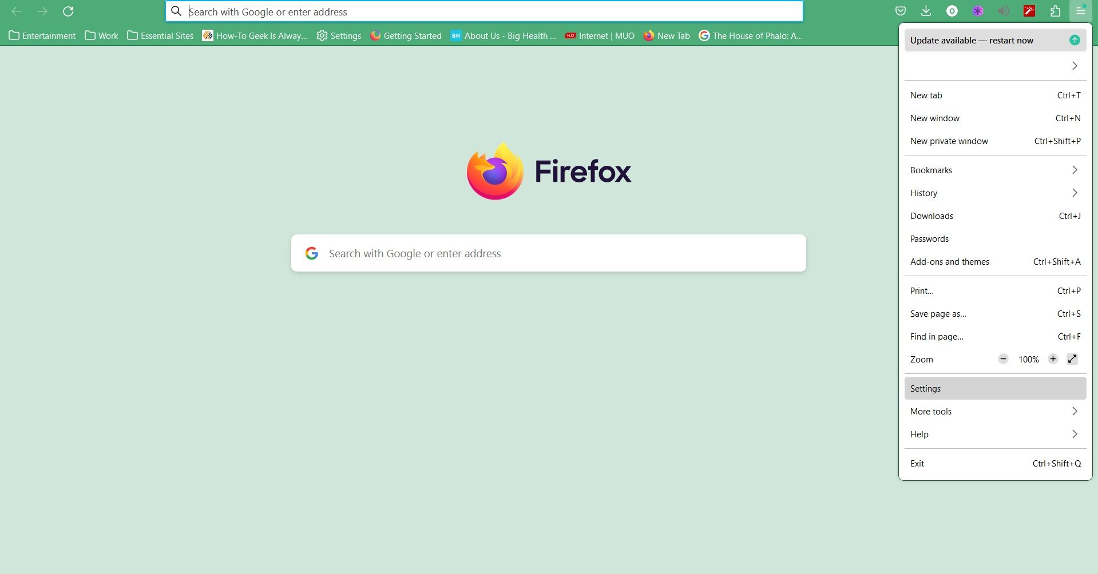The image size is (1098, 574).
Task: Click the purple asterisk extension icon
Action: coord(978,11)
